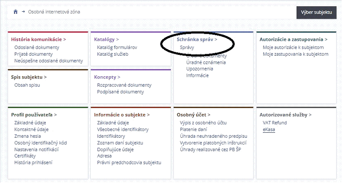Open the VAT Refund link
The image size is (342, 183).
click(274, 122)
